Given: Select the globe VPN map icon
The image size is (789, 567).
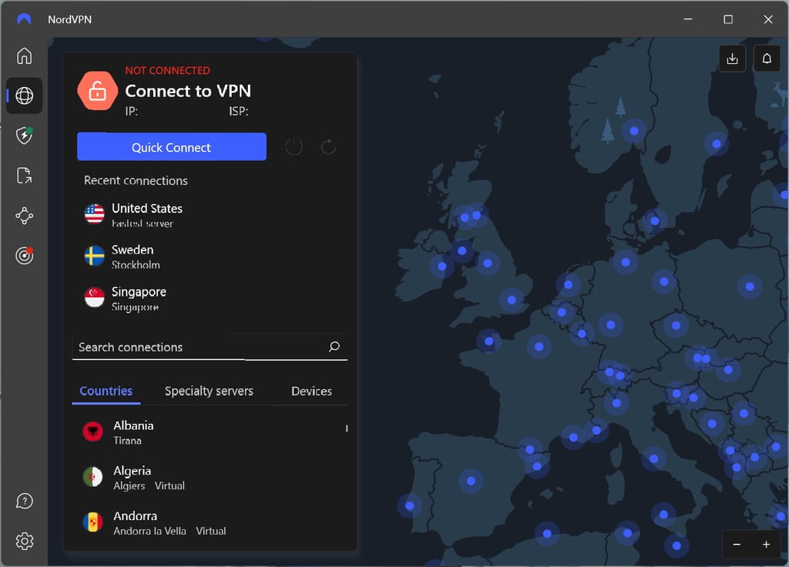Looking at the screenshot, I should point(24,96).
